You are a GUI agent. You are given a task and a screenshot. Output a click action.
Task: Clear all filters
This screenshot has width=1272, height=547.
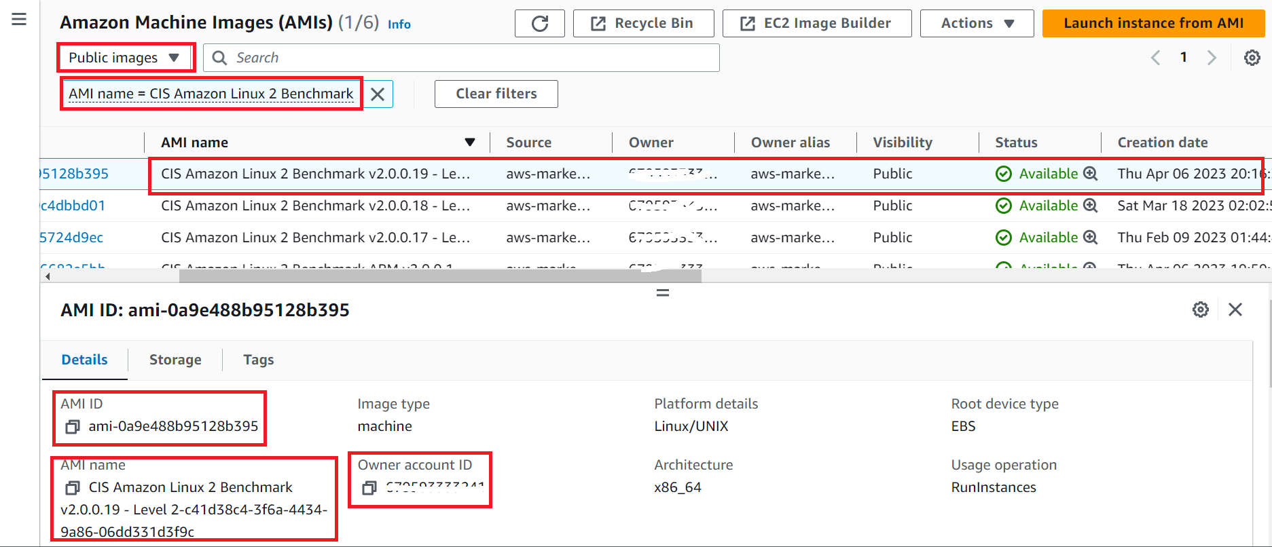pos(496,94)
